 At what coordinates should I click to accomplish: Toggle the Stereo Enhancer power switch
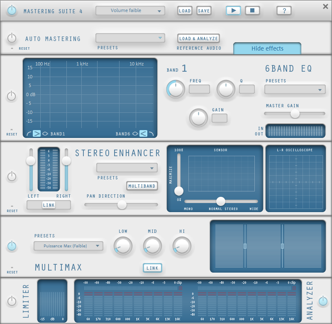pos(12,177)
